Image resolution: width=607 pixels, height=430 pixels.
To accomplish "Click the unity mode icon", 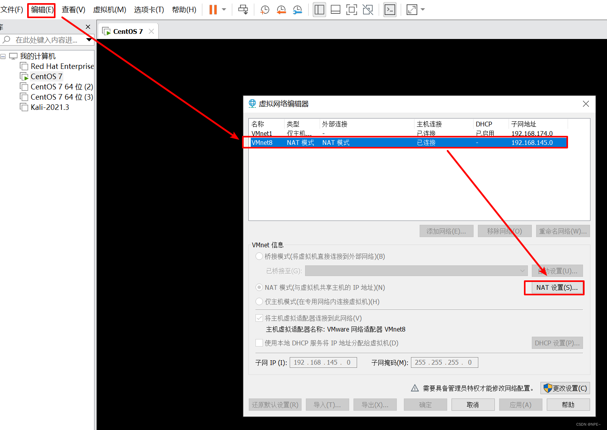I will click(368, 9).
